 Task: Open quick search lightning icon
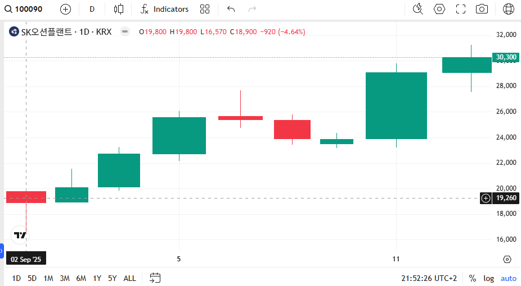(x=417, y=10)
